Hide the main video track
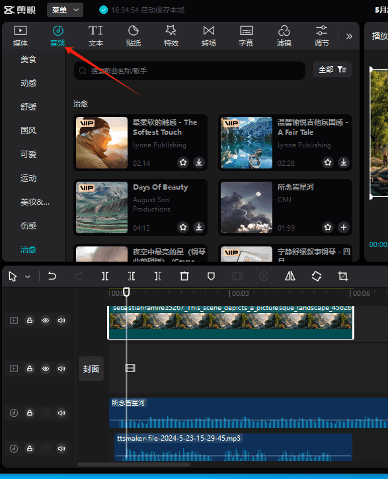388x479 pixels. pyautogui.click(x=46, y=320)
